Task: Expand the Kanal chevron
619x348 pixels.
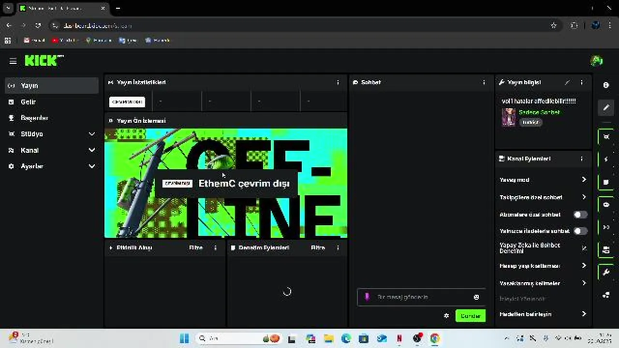Action: point(92,150)
